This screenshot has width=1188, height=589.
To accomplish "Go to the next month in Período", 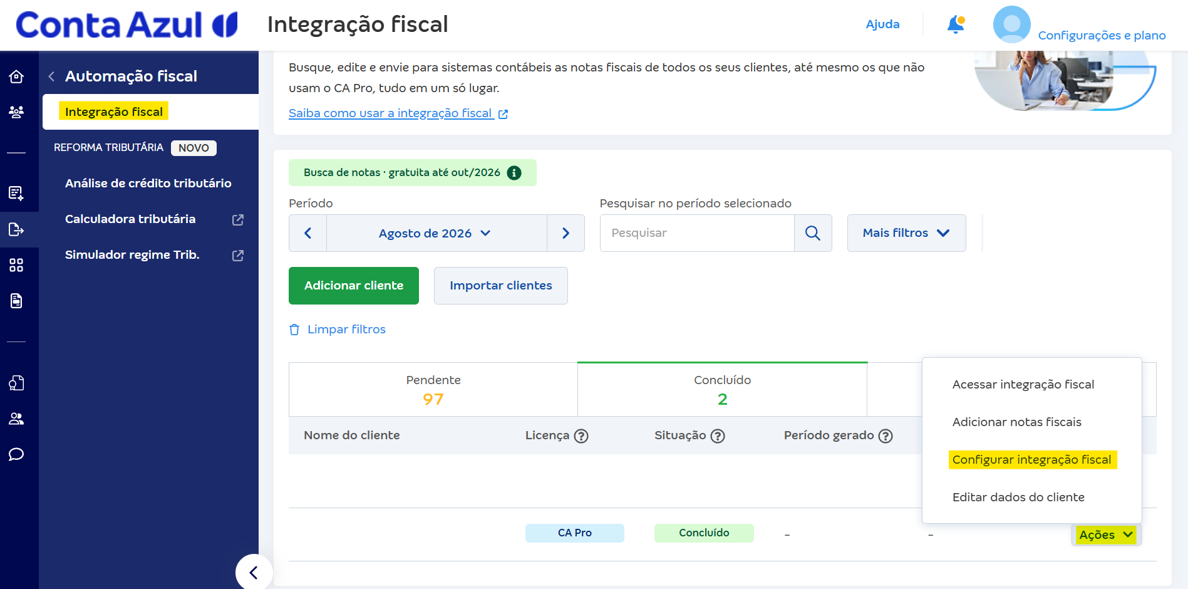I will click(566, 233).
